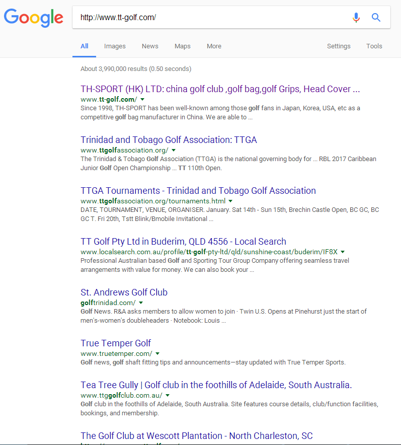Click the snippet 'Golf club in the foothills of Adelaide'
The height and width of the screenshot is (445, 401).
click(229, 408)
